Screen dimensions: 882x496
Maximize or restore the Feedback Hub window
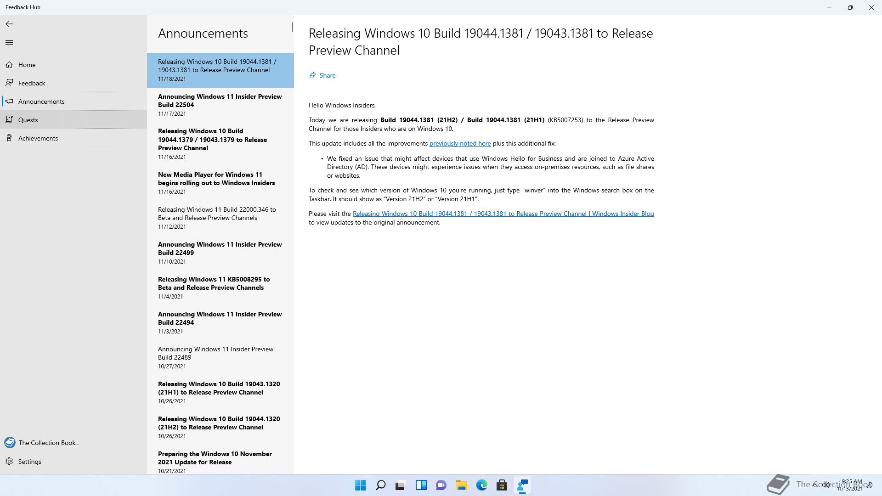coord(850,7)
